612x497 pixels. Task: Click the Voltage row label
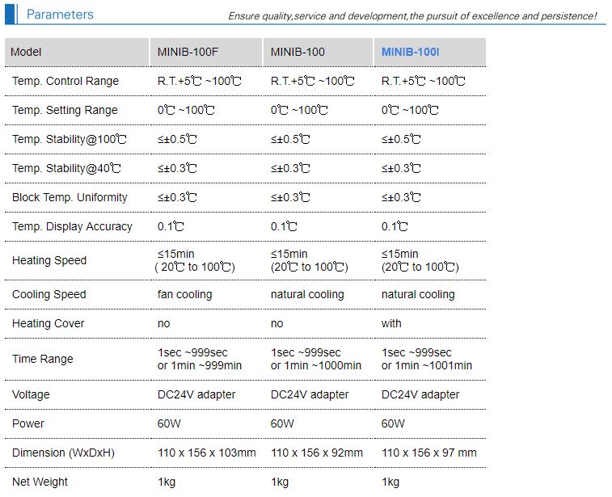coord(31,394)
